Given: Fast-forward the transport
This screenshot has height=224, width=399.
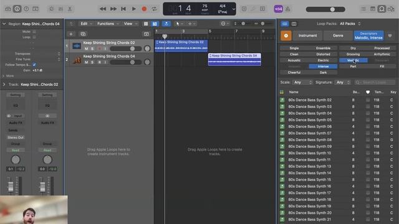Looking at the screenshot, I should pos(113,9).
